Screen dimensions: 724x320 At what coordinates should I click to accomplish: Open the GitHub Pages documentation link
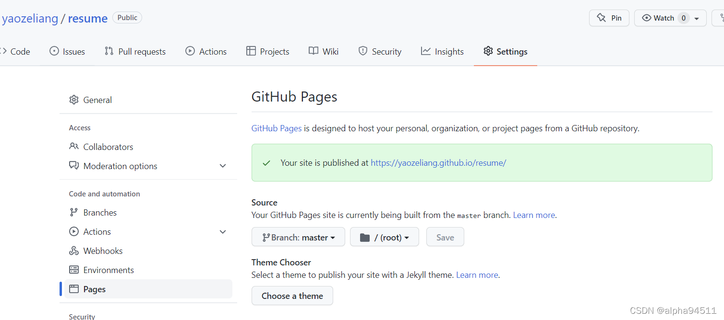coord(277,128)
